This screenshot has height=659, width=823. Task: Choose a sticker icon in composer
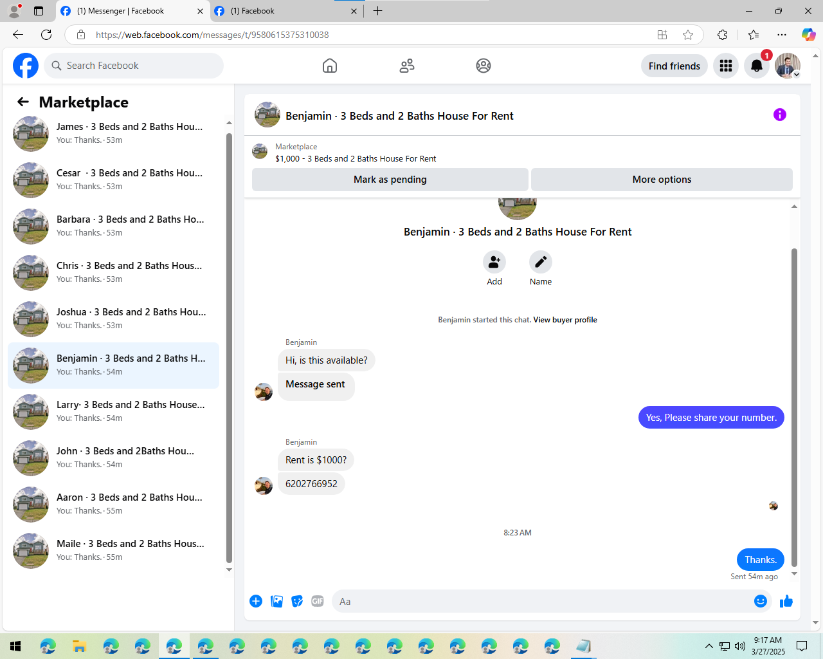[x=297, y=601]
